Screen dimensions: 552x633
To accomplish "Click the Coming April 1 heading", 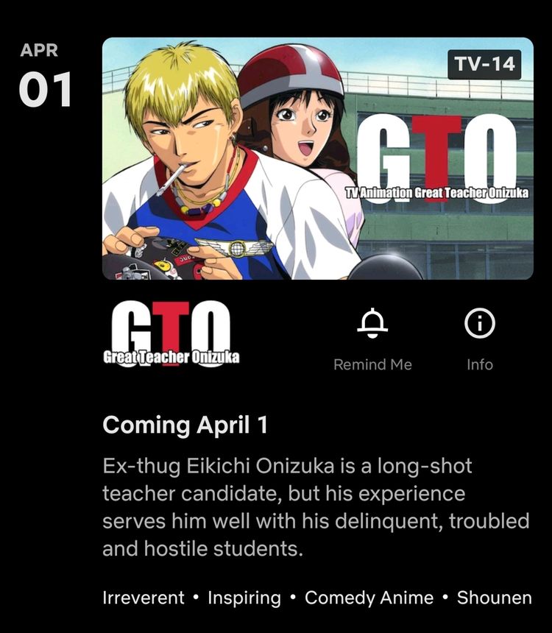I will click(185, 425).
